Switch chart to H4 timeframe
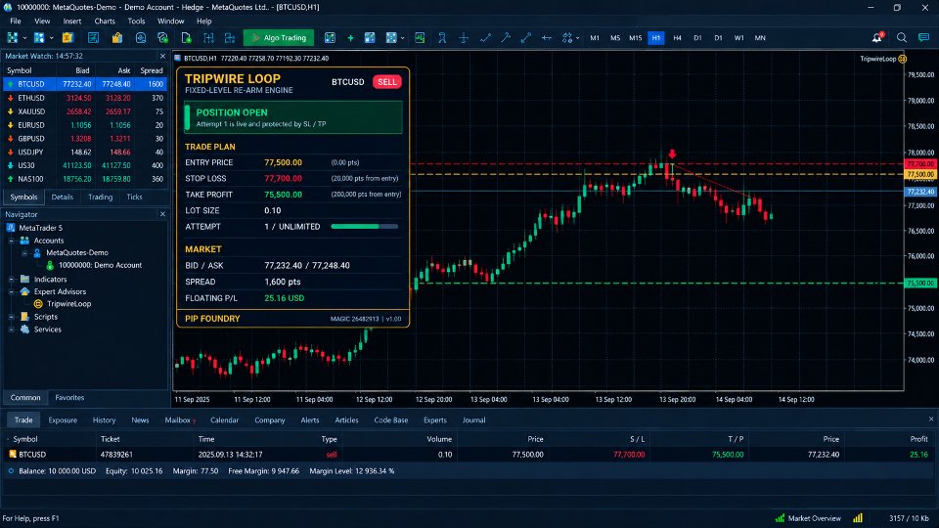 coord(677,38)
